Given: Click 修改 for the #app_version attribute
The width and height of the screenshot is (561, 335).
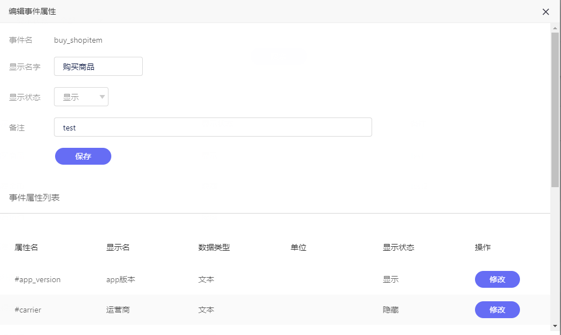Looking at the screenshot, I should click(497, 279).
